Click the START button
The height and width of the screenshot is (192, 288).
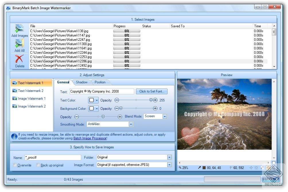click(x=271, y=179)
